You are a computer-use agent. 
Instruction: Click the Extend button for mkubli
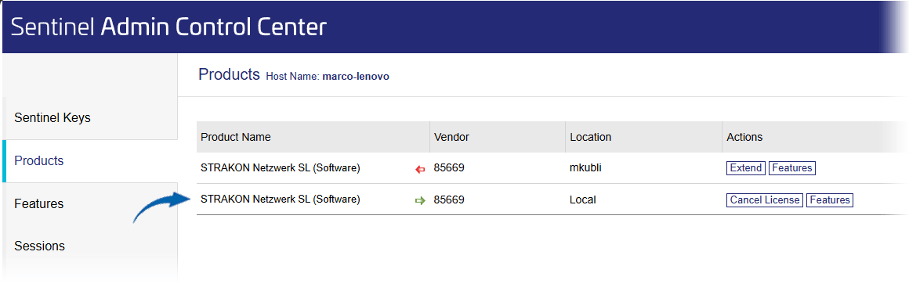[x=745, y=168]
